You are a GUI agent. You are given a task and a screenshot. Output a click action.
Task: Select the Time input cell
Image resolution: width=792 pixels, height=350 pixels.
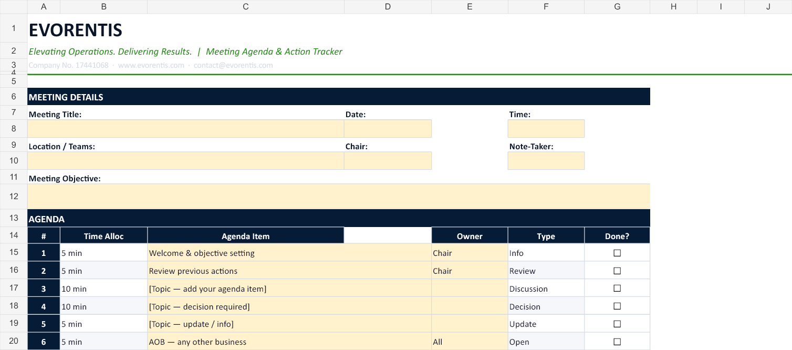(546, 129)
